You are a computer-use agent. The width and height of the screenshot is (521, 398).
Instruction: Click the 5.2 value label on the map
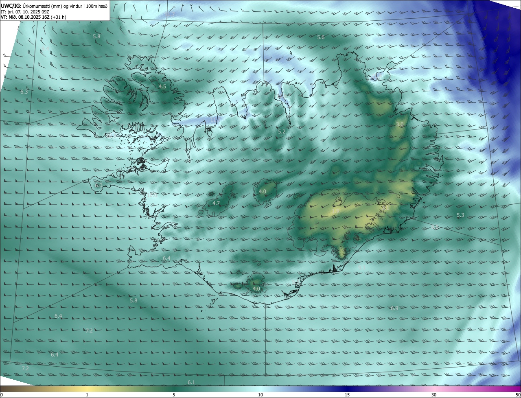(282, 132)
